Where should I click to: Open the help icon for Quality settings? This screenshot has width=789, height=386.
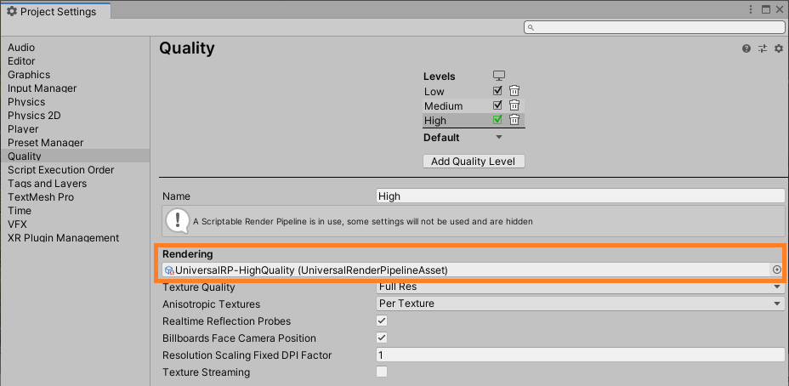tap(746, 48)
